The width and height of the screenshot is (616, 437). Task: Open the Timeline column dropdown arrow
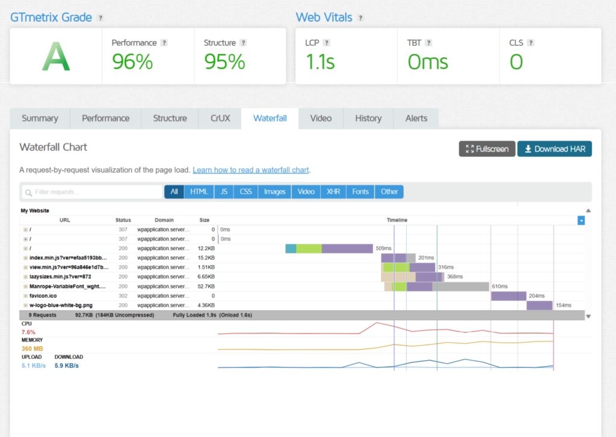(581, 220)
